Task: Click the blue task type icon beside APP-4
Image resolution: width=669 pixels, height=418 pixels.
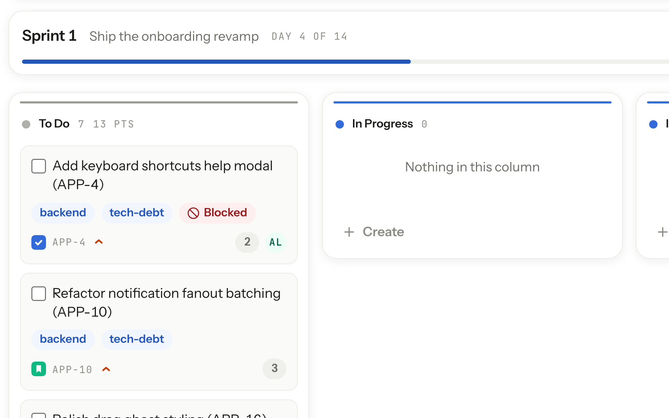Action: pyautogui.click(x=39, y=242)
